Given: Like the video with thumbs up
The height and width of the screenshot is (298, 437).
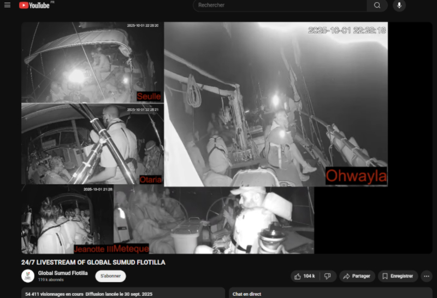Looking at the screenshot, I should 304,276.
